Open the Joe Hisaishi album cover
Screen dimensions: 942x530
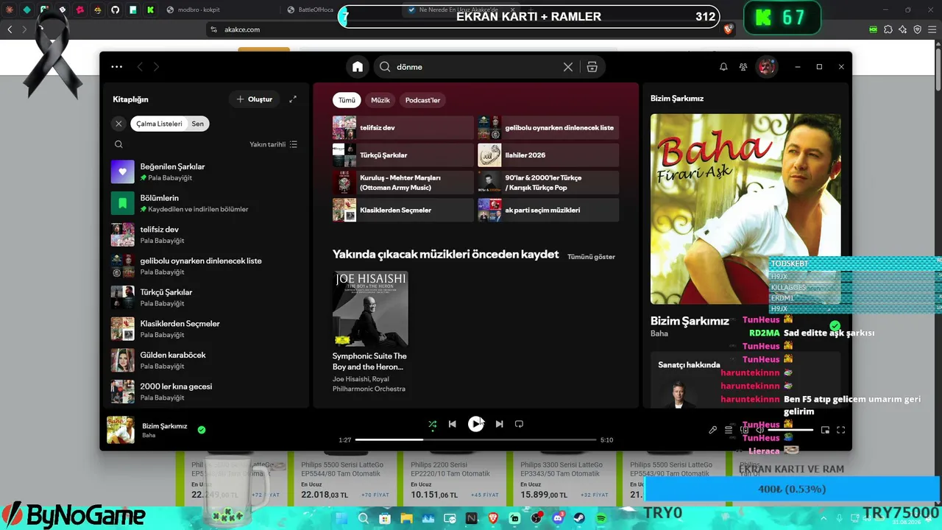370,309
